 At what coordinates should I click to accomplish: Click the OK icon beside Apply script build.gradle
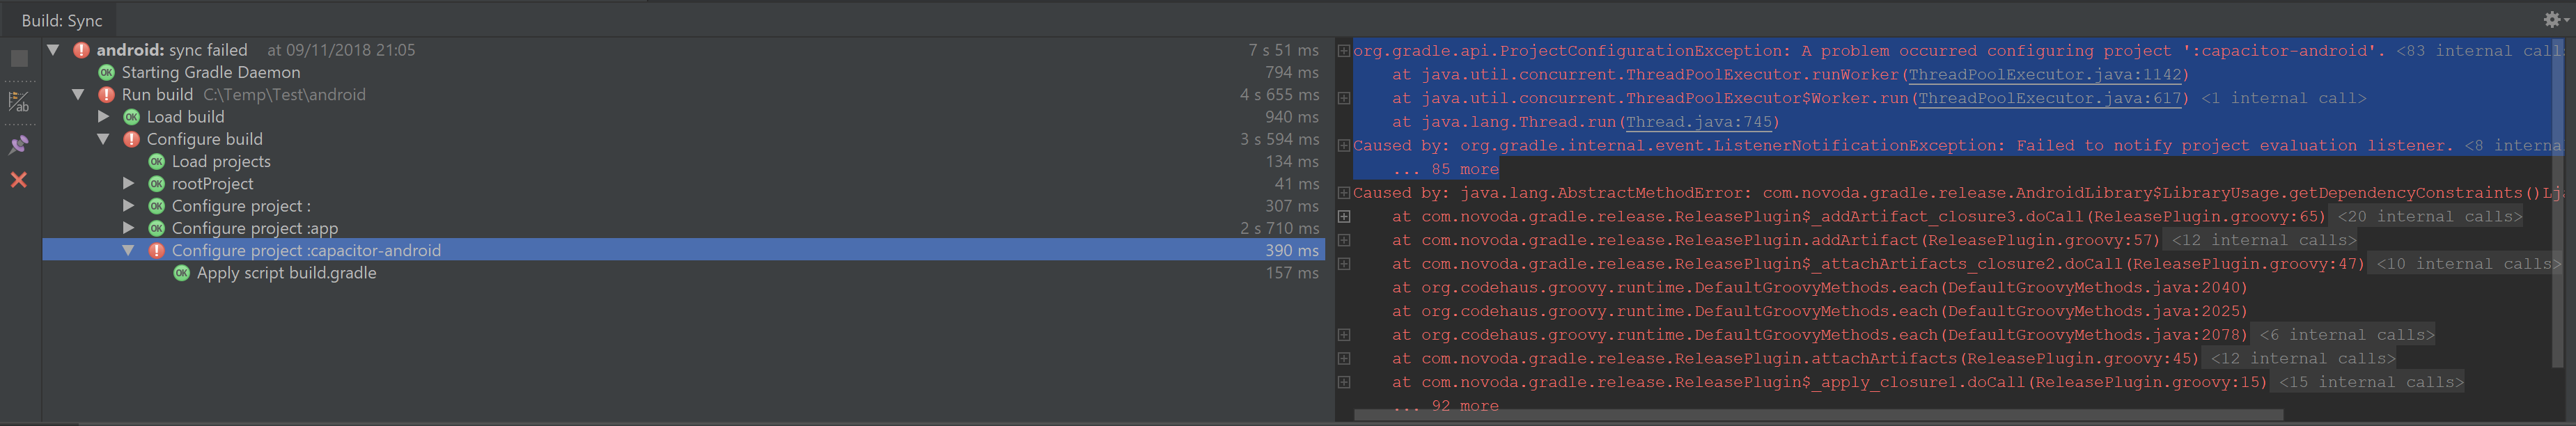182,273
